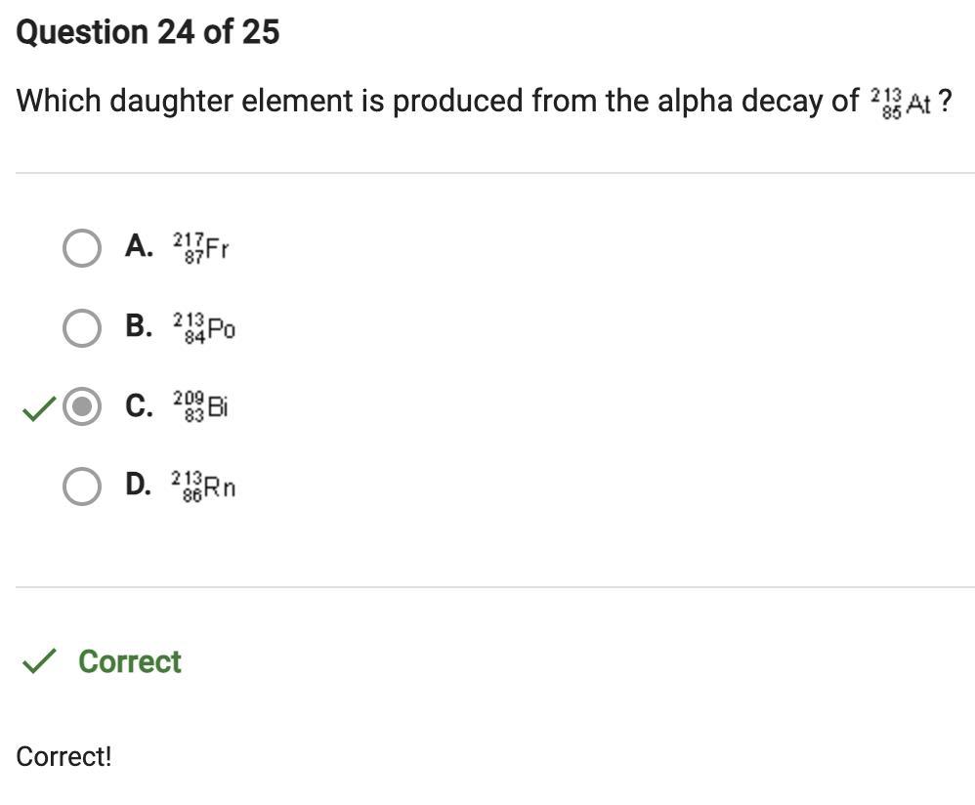The image size is (975, 805).
Task: Click the bold letter label 'A.'
Action: point(139,246)
